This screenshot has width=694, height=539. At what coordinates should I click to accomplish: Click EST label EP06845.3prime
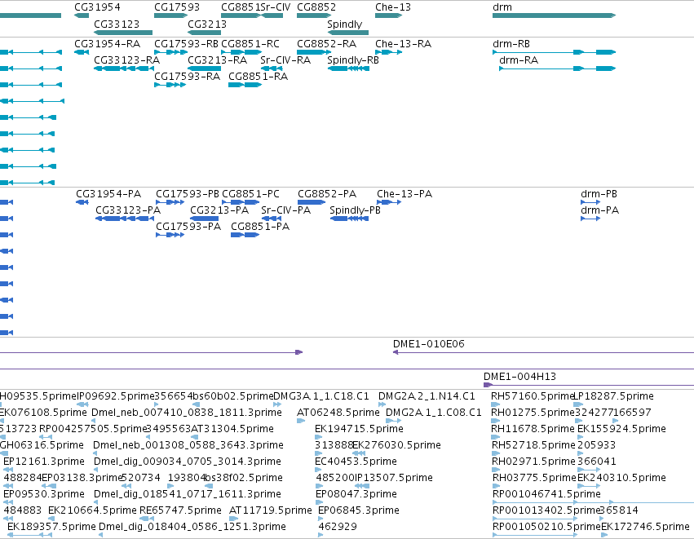pos(359,510)
